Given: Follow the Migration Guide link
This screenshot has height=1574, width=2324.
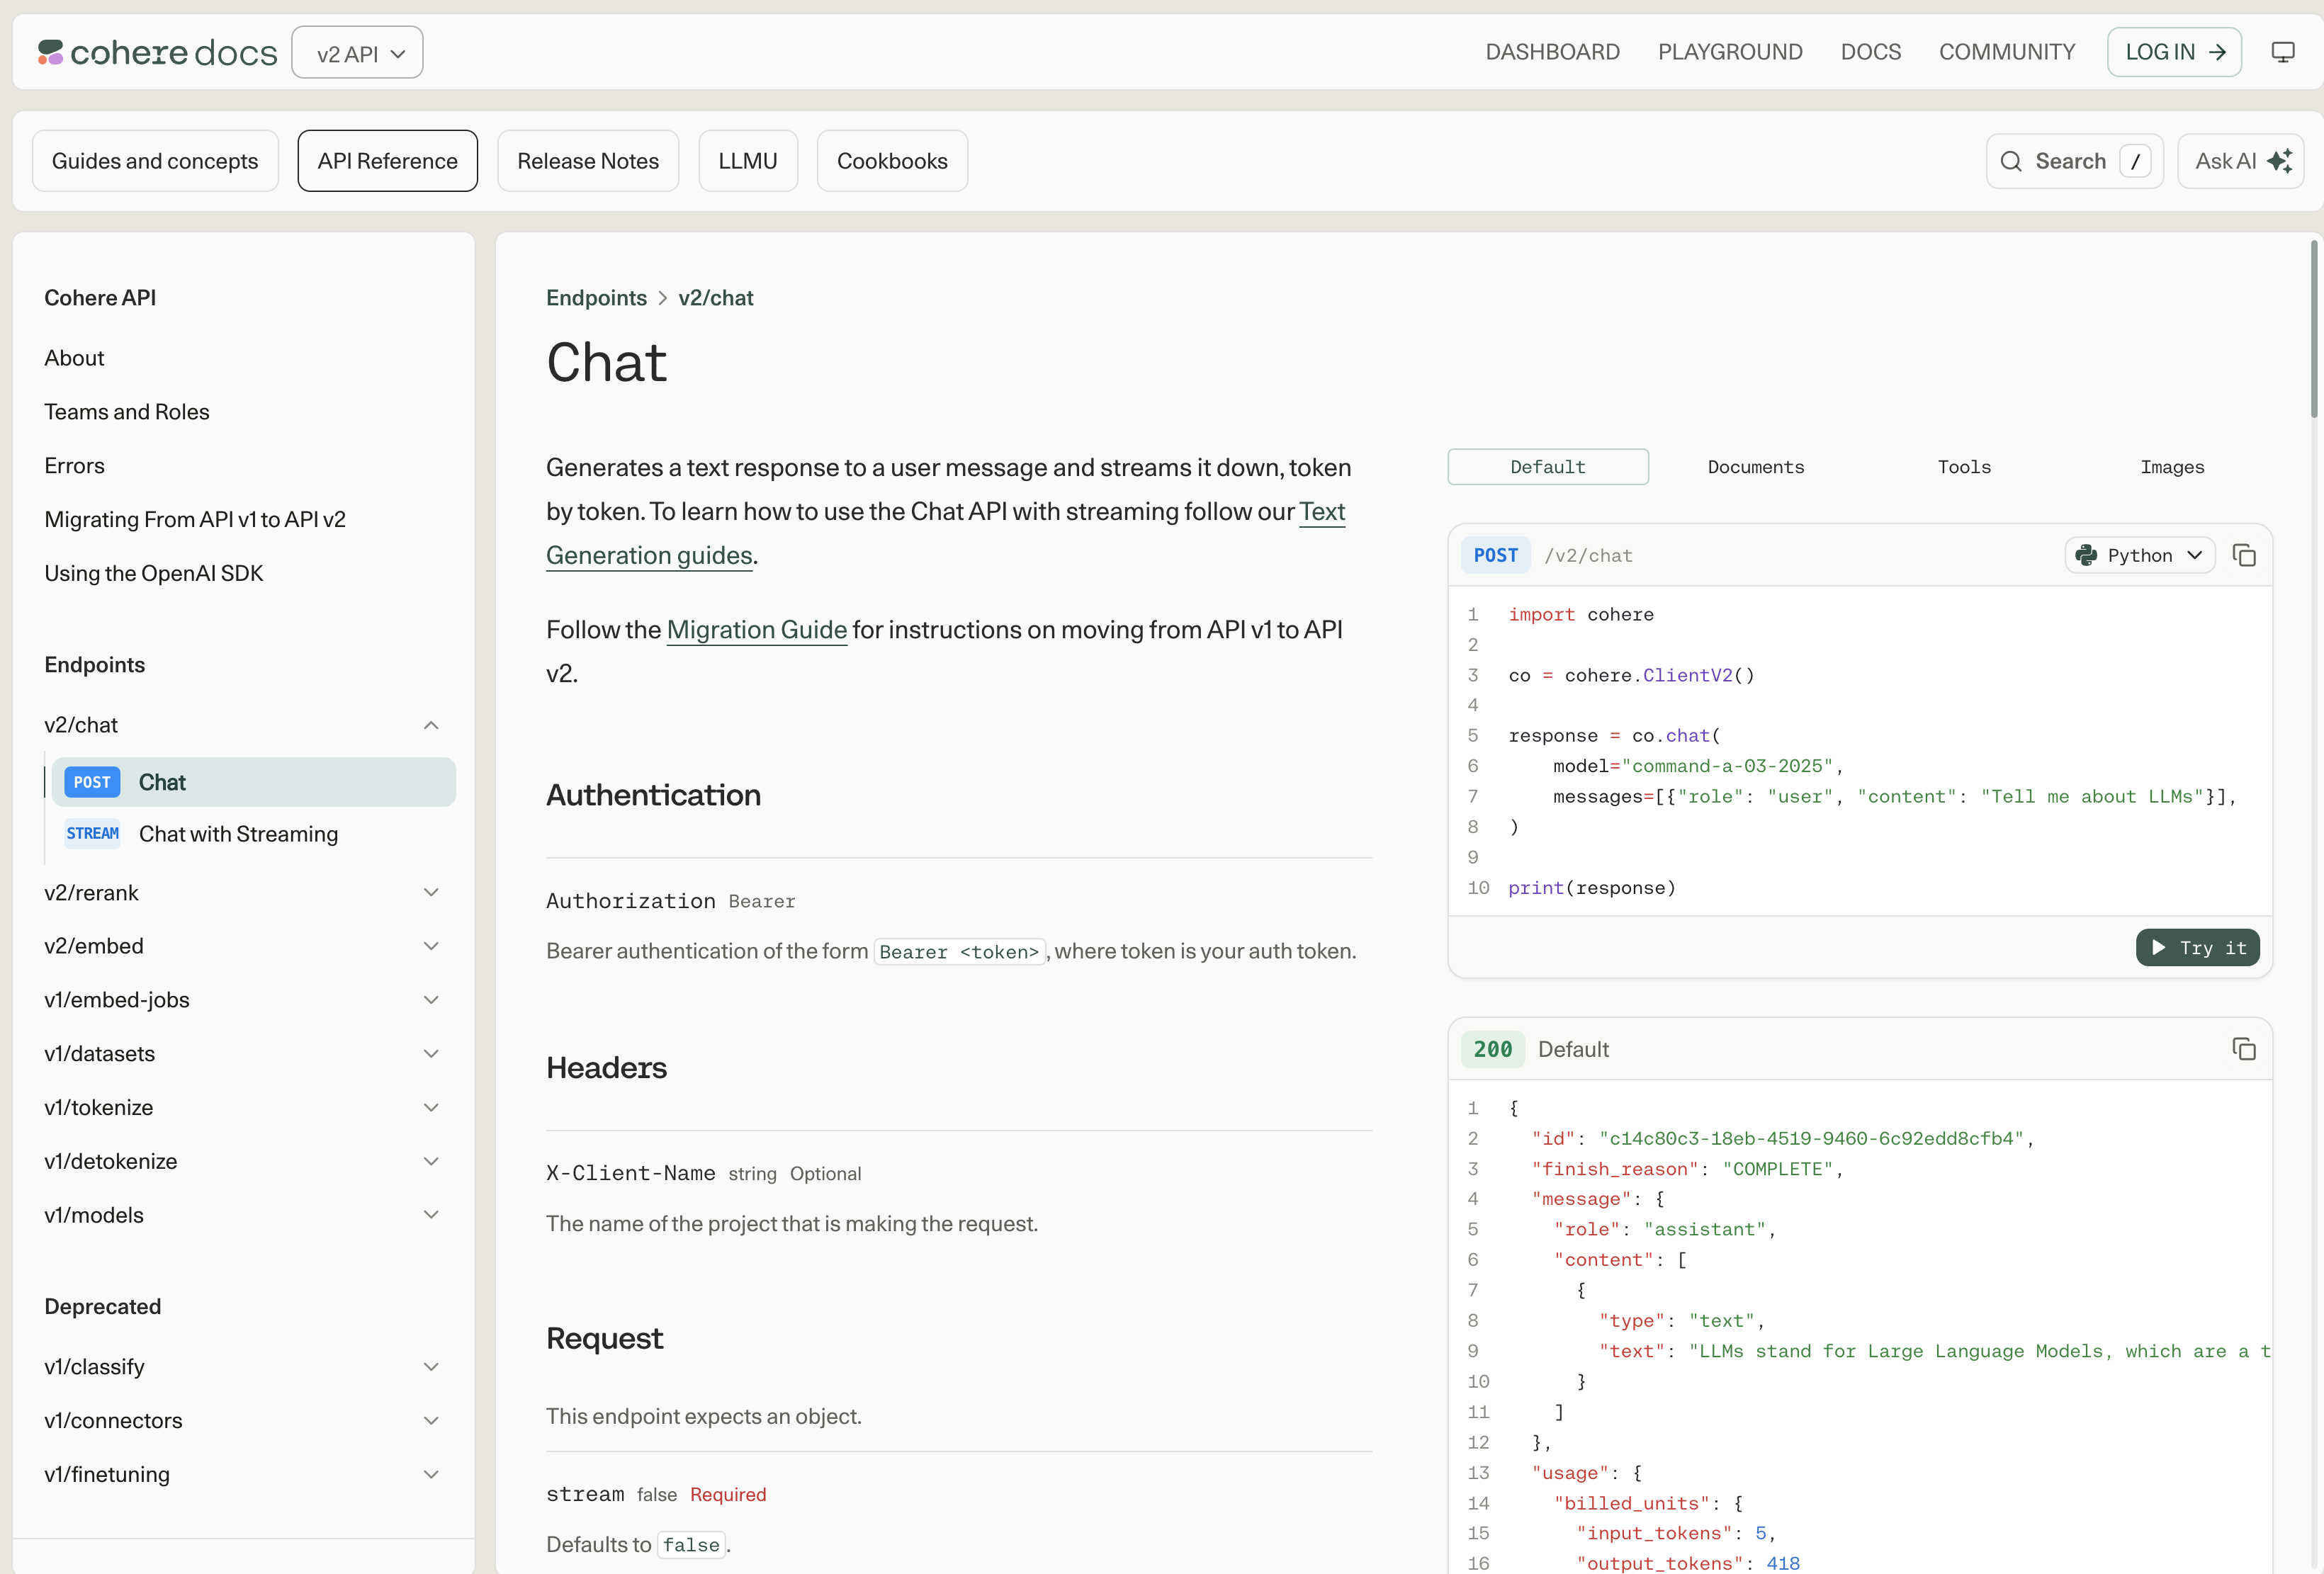Looking at the screenshot, I should [756, 630].
